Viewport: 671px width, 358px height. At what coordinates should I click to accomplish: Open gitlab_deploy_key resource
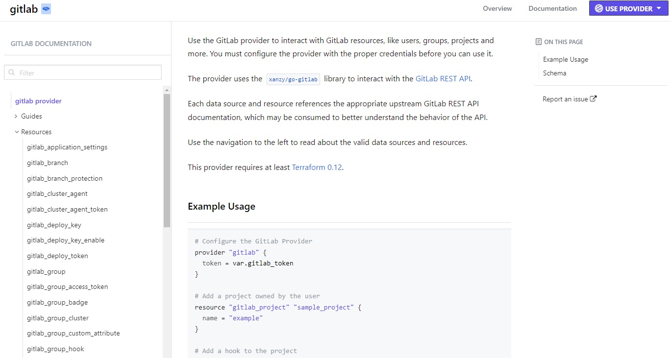54,225
